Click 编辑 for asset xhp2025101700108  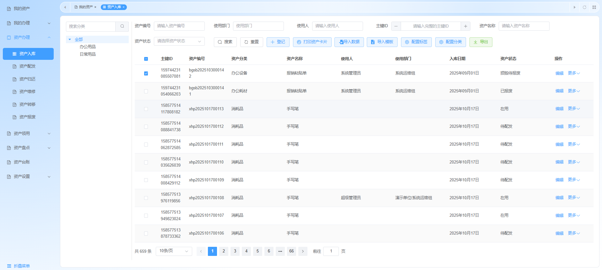[x=559, y=198]
